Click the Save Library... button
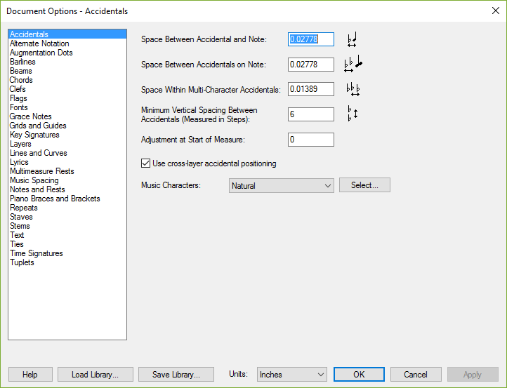The image size is (507, 388). 176,375
